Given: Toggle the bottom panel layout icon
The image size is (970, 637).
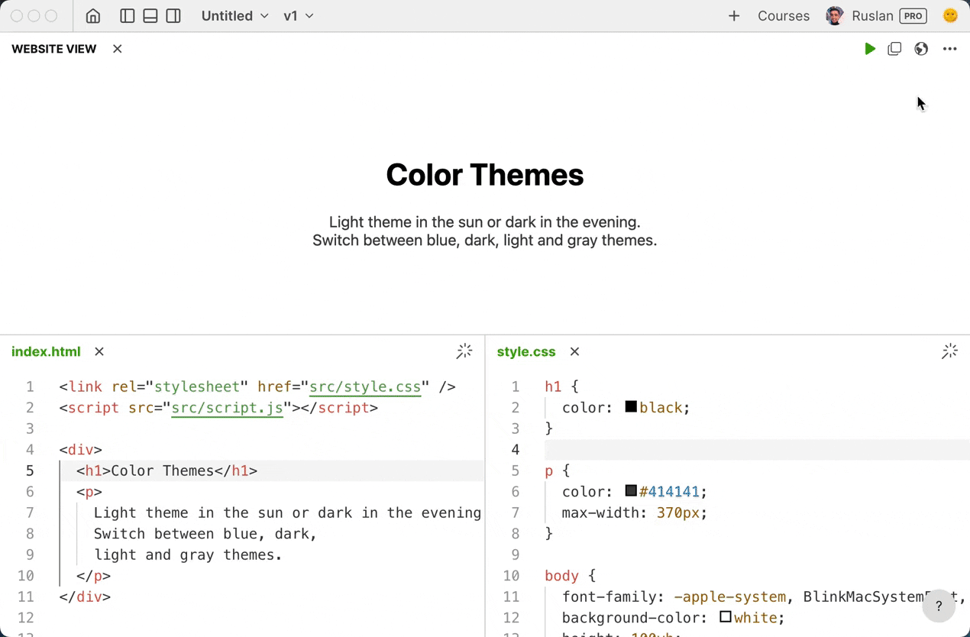Looking at the screenshot, I should pyautogui.click(x=150, y=16).
